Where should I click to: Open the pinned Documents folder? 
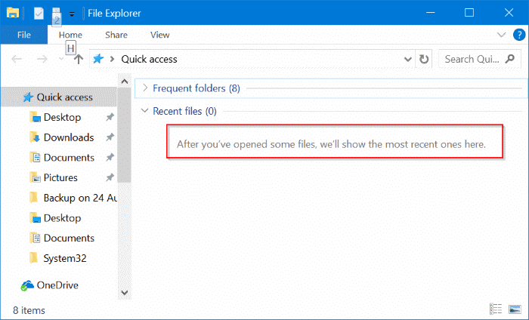[69, 158]
